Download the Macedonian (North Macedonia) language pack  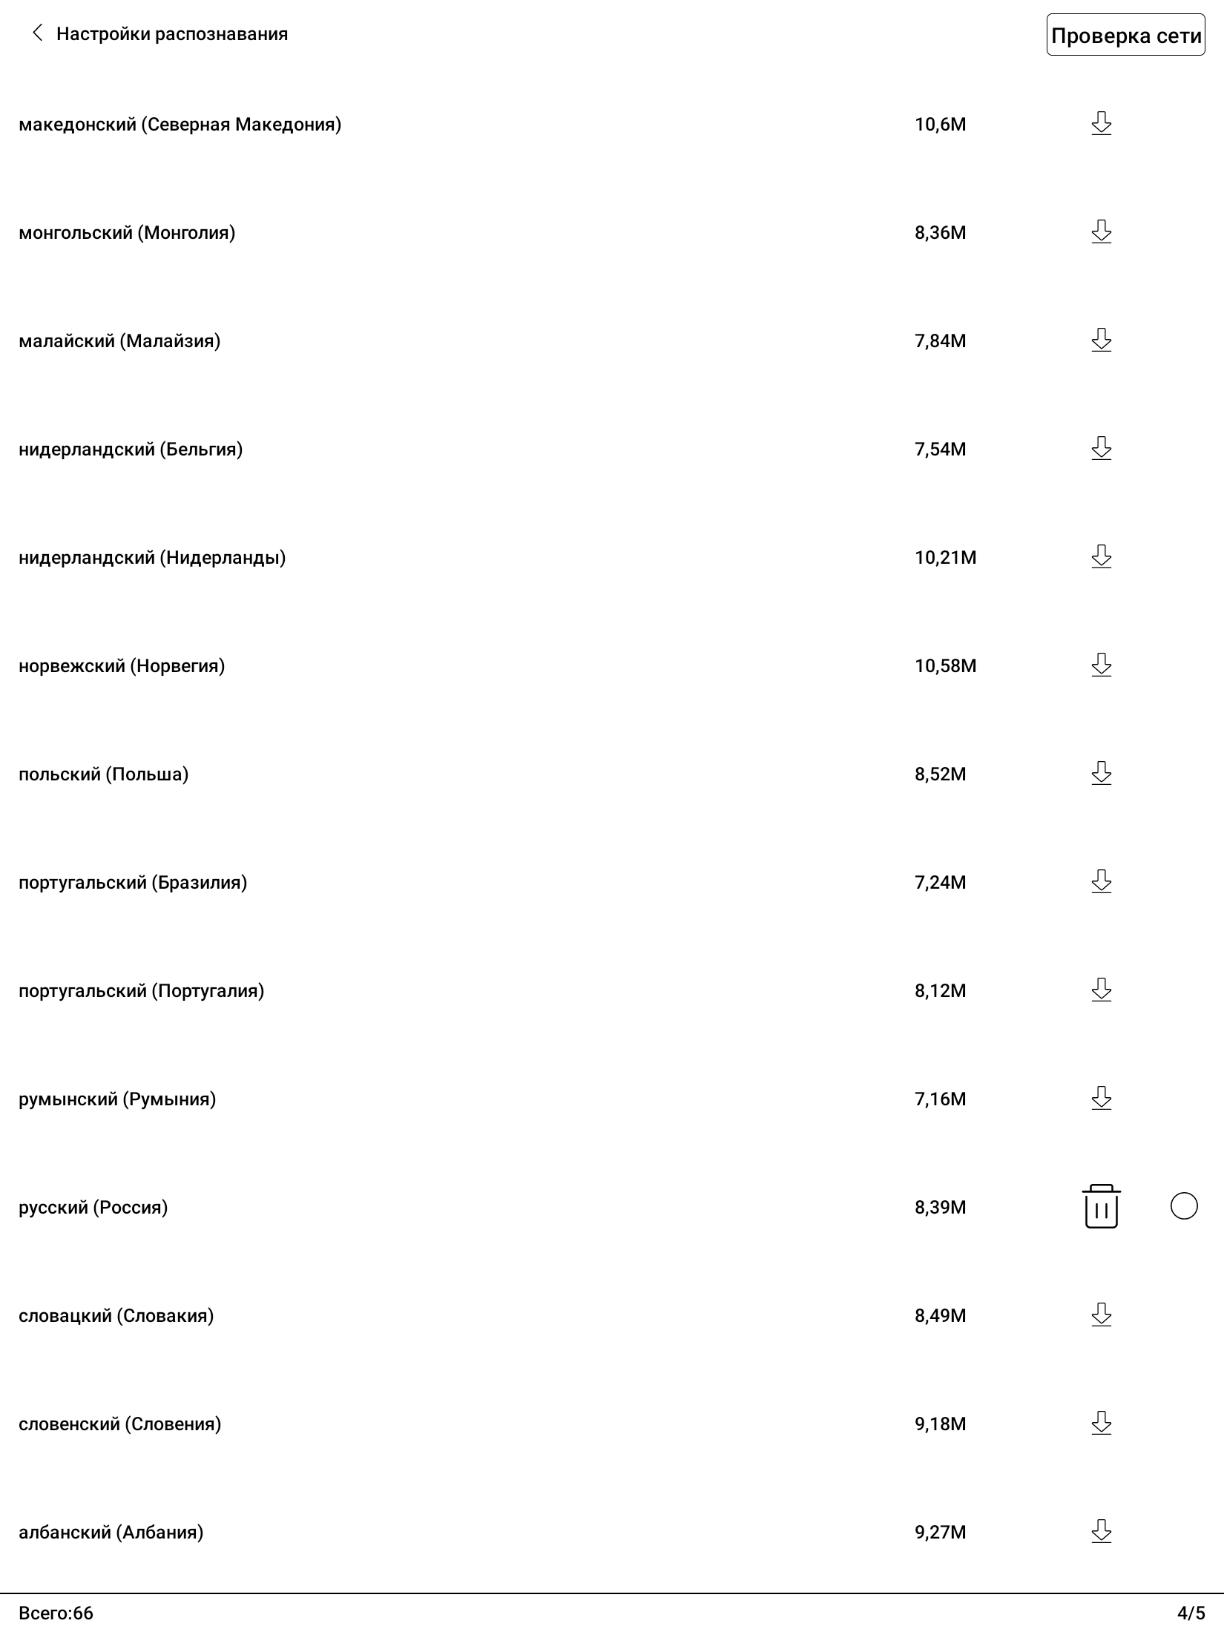1102,123
